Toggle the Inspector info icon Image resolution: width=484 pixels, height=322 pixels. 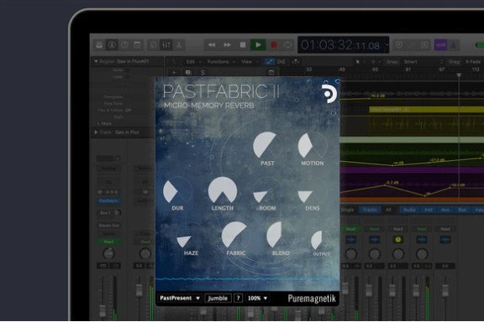tap(112, 45)
